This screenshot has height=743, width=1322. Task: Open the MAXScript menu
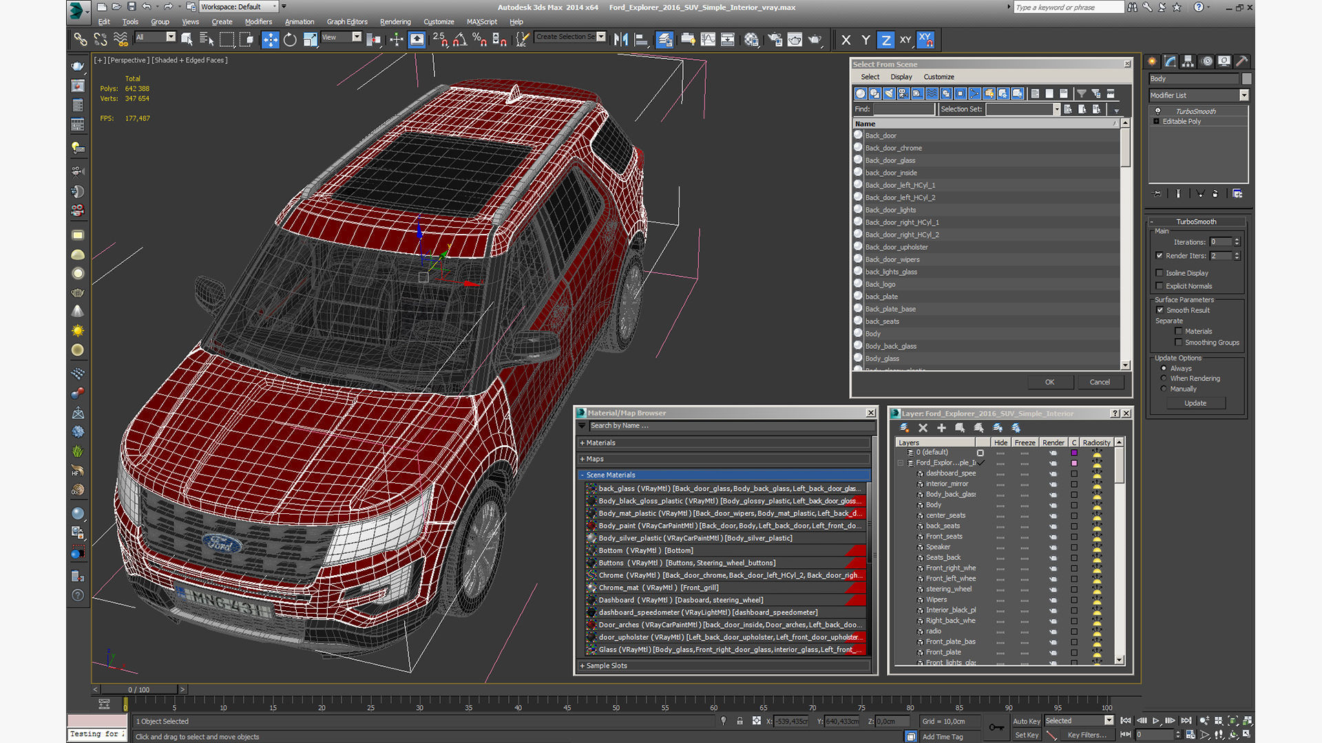[x=481, y=22]
